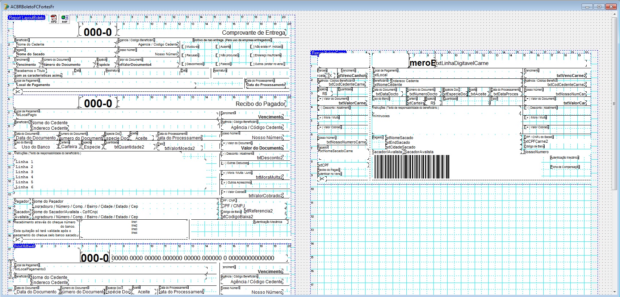620x297 pixels.
Task: Select the RPD PDF filter component icon
Action: pos(54,18)
